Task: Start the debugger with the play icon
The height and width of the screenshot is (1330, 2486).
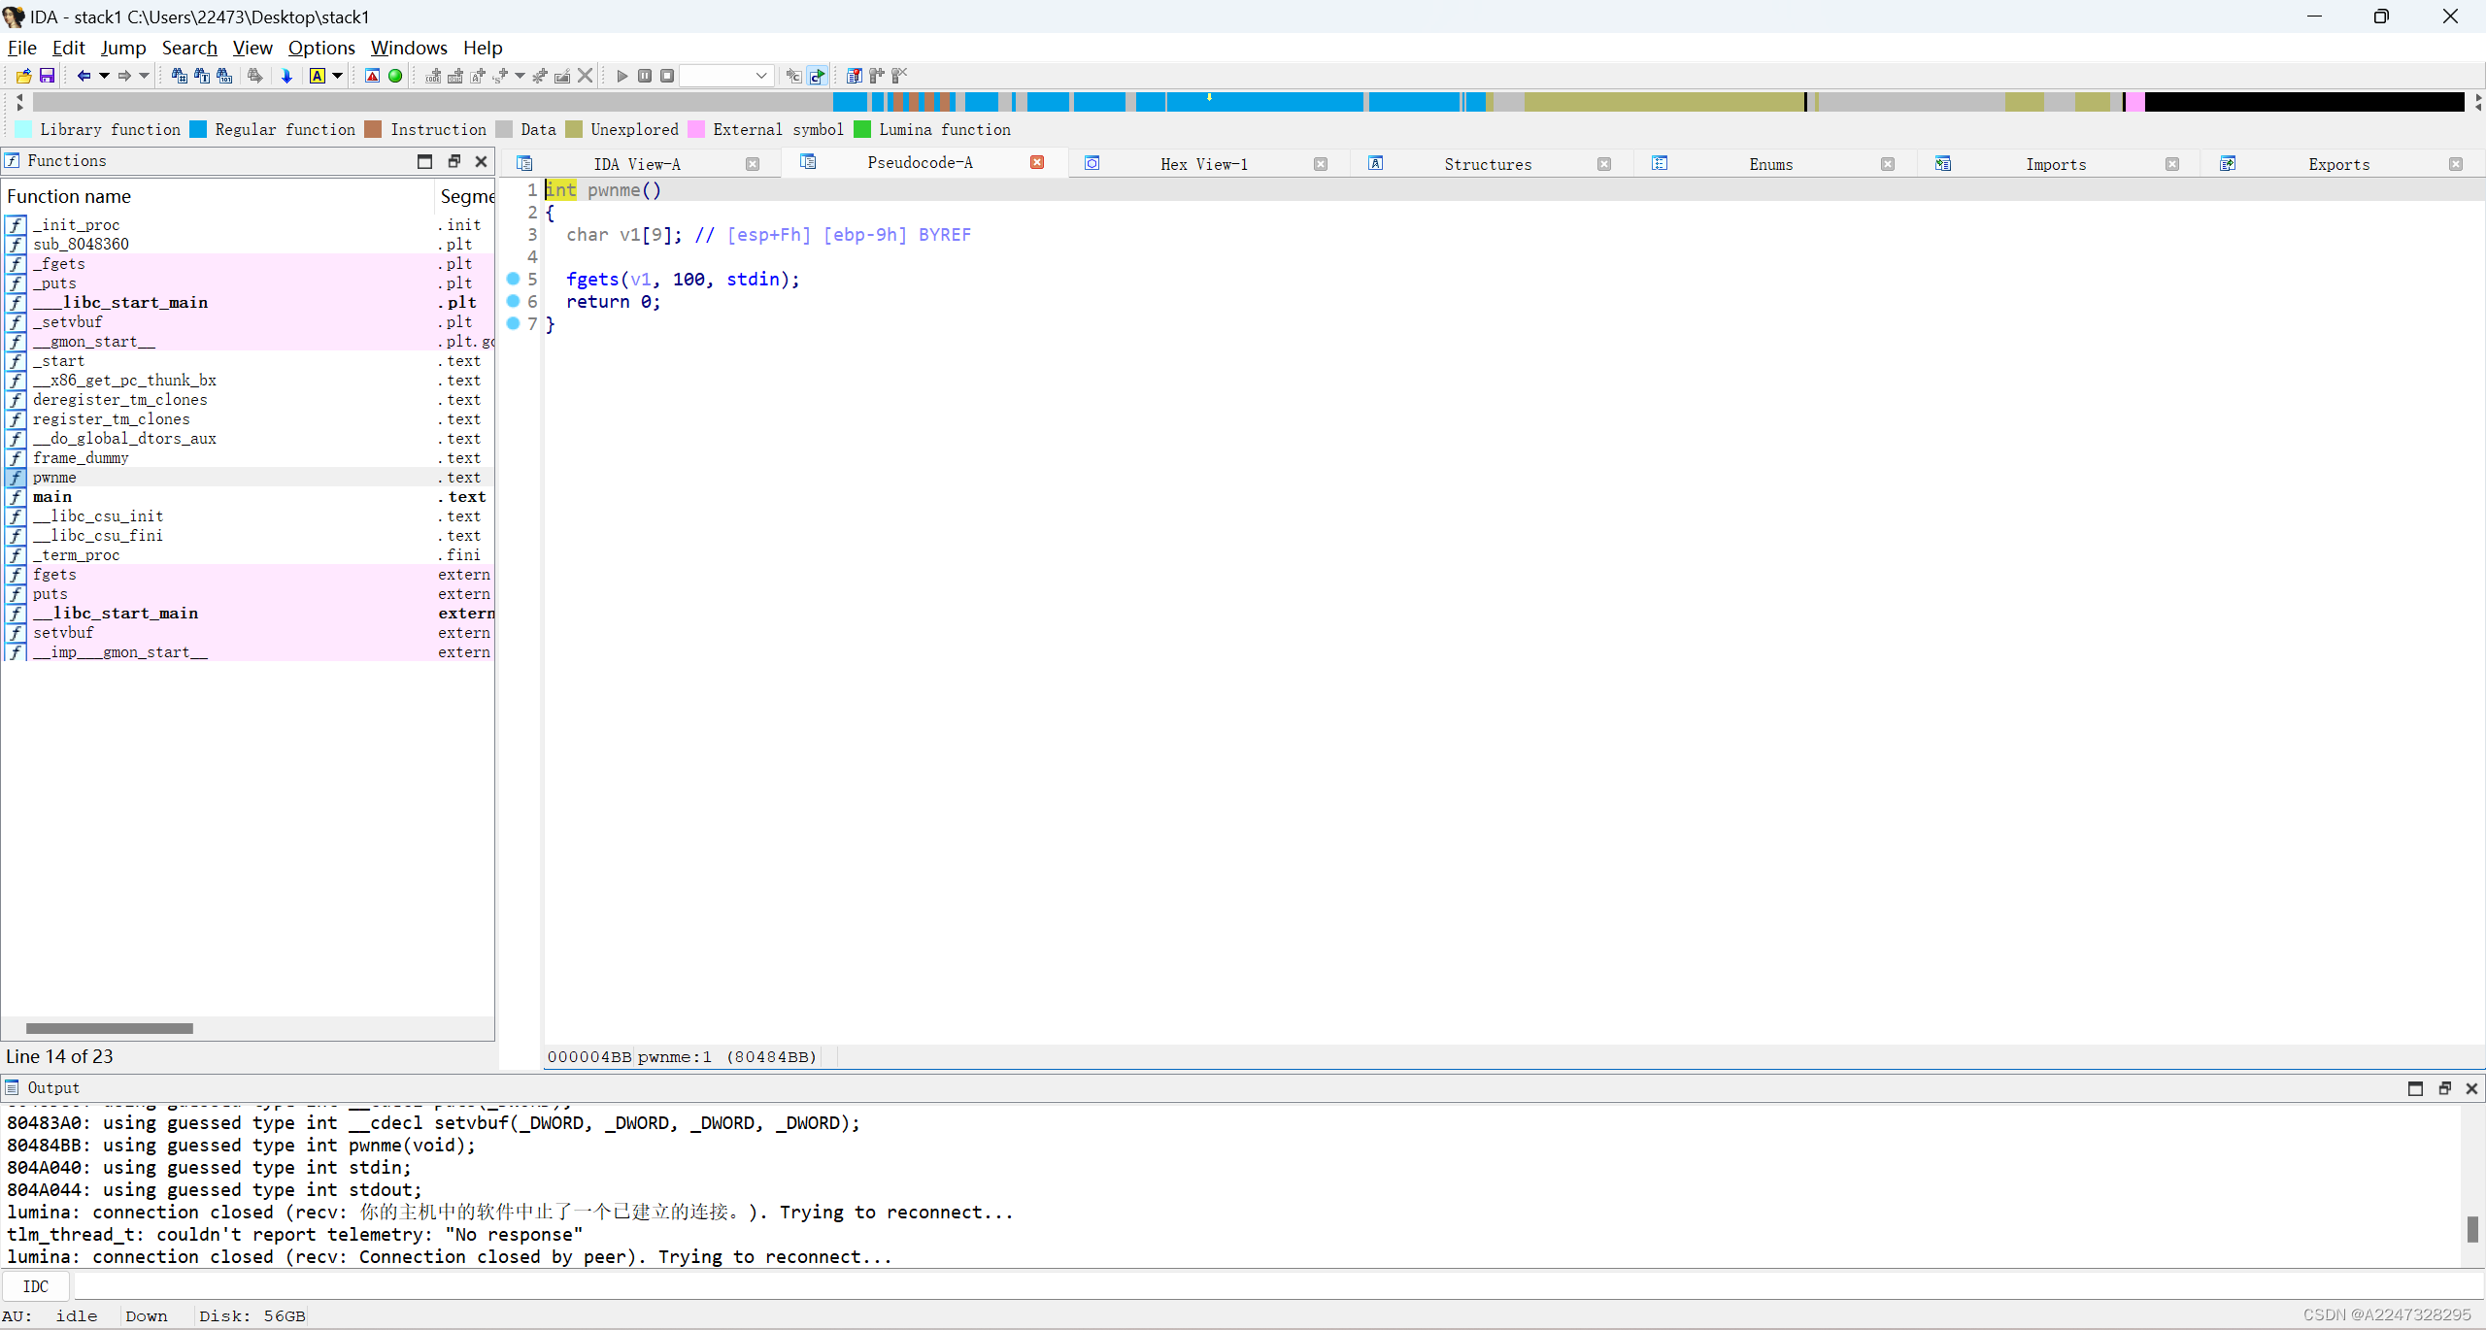Action: point(622,76)
